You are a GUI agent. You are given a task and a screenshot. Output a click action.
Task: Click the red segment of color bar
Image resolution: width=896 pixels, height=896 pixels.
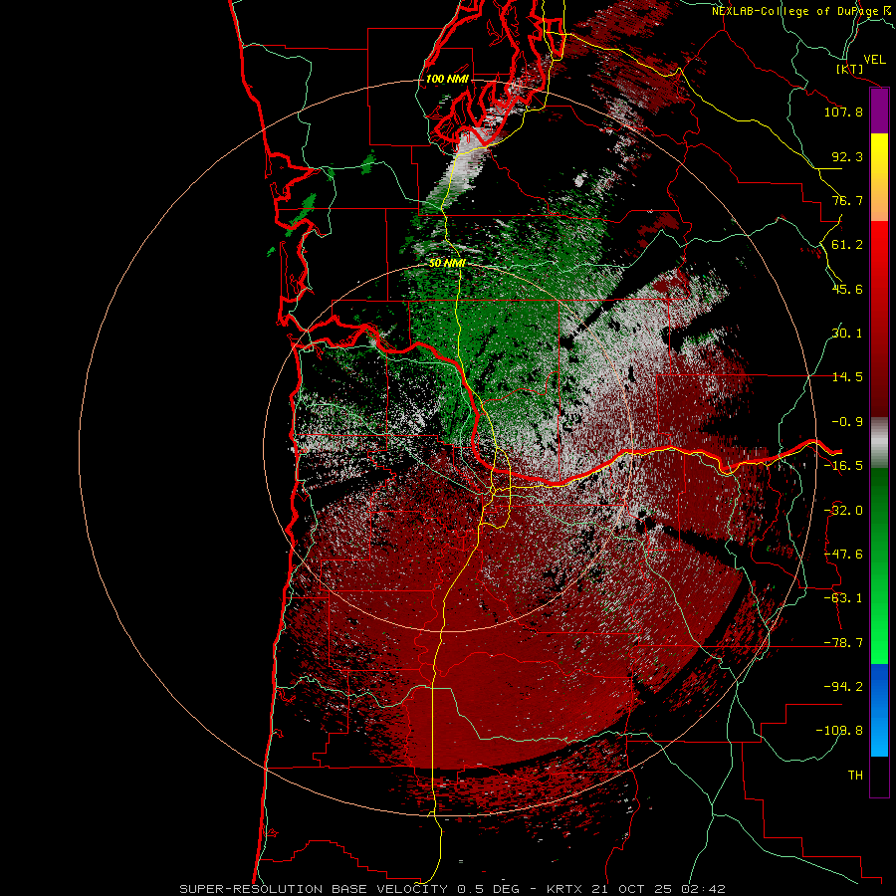(x=879, y=319)
